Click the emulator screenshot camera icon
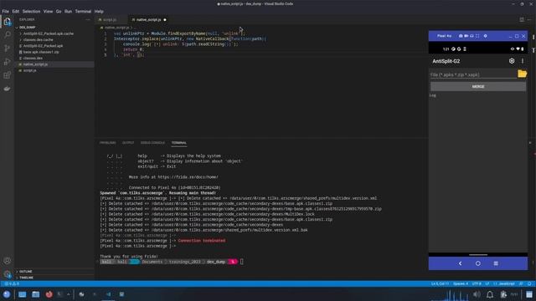The width and height of the screenshot is (536, 301). coord(461,36)
